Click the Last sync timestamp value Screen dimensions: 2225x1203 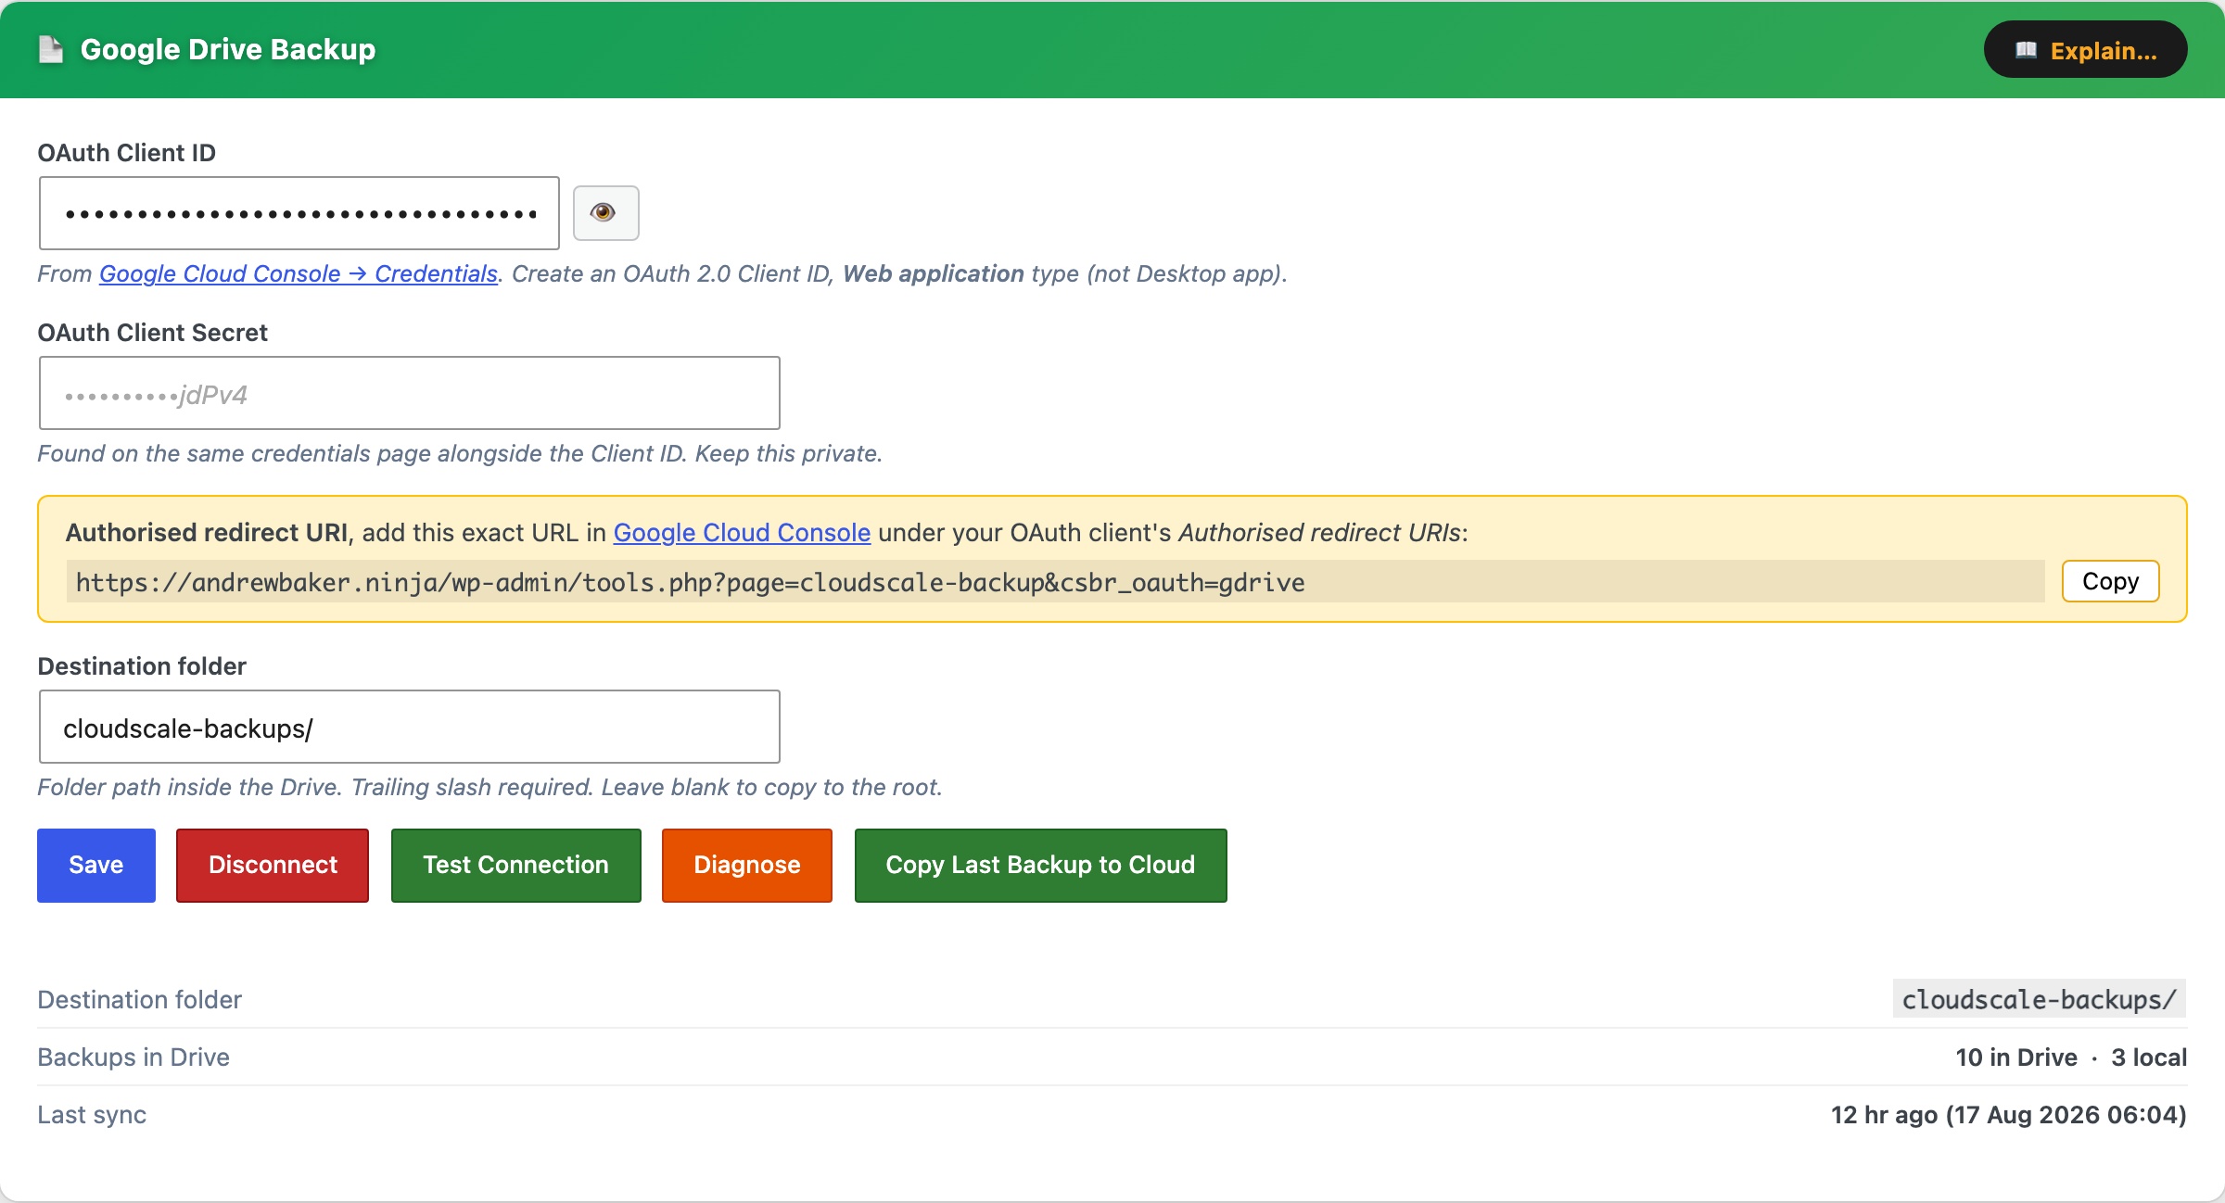[2009, 1115]
